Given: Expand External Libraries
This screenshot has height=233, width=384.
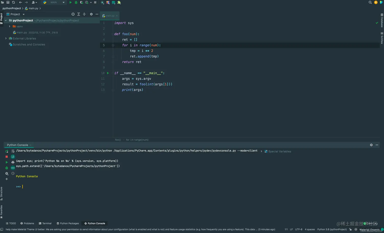Looking at the screenshot, I should coord(6,38).
